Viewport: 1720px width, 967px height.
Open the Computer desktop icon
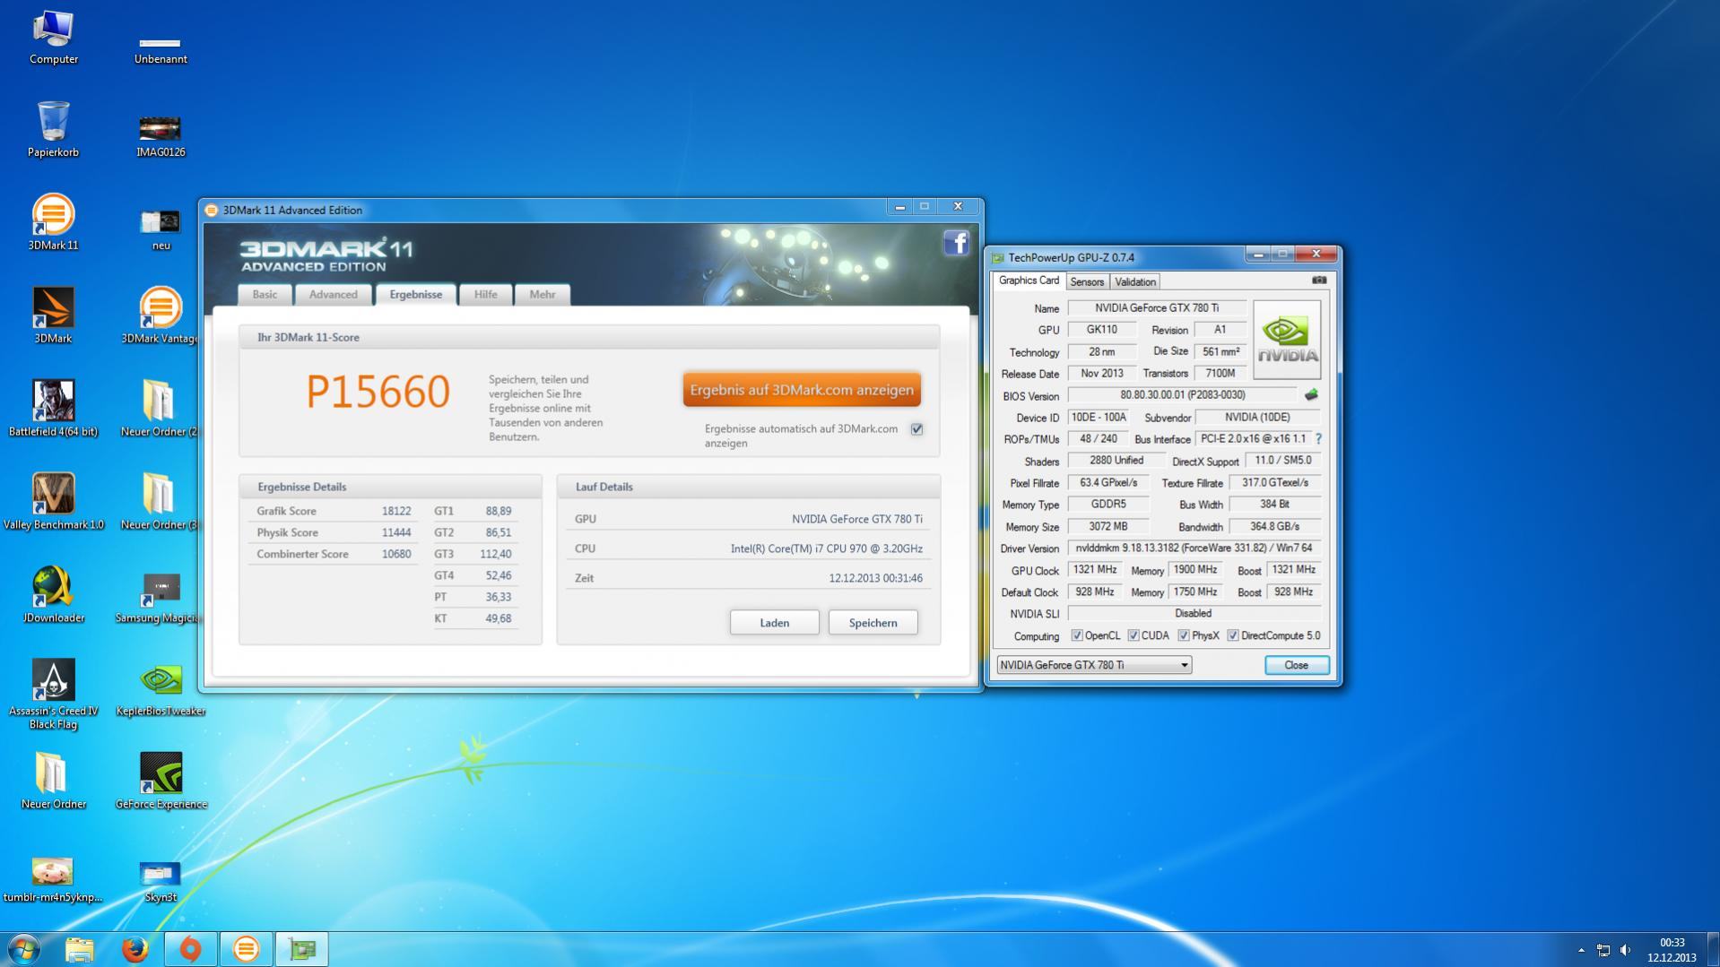(53, 38)
